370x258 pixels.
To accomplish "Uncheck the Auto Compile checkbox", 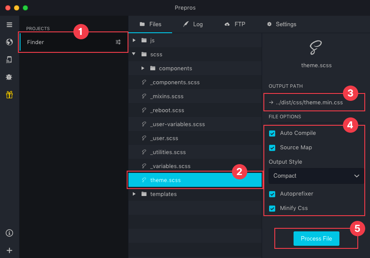I will [272, 133].
